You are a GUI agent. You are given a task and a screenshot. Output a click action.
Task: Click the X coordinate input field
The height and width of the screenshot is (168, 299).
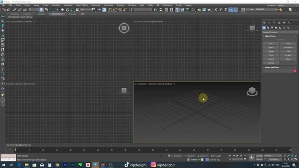pos(178,156)
